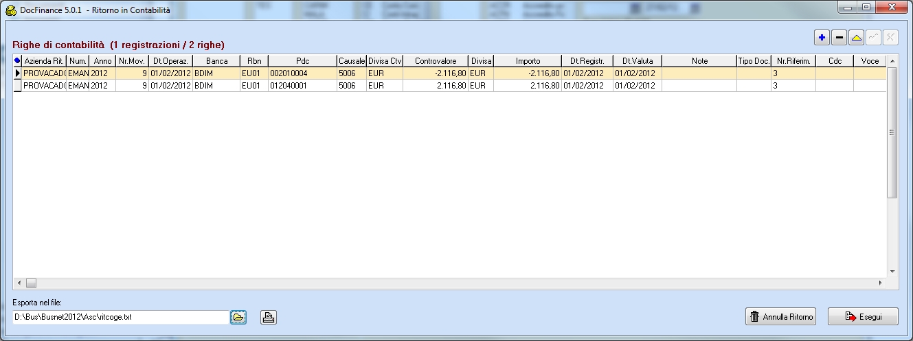Screen dimensions: 913x341
Task: Click the printer icon beside export path
Action: point(269,317)
